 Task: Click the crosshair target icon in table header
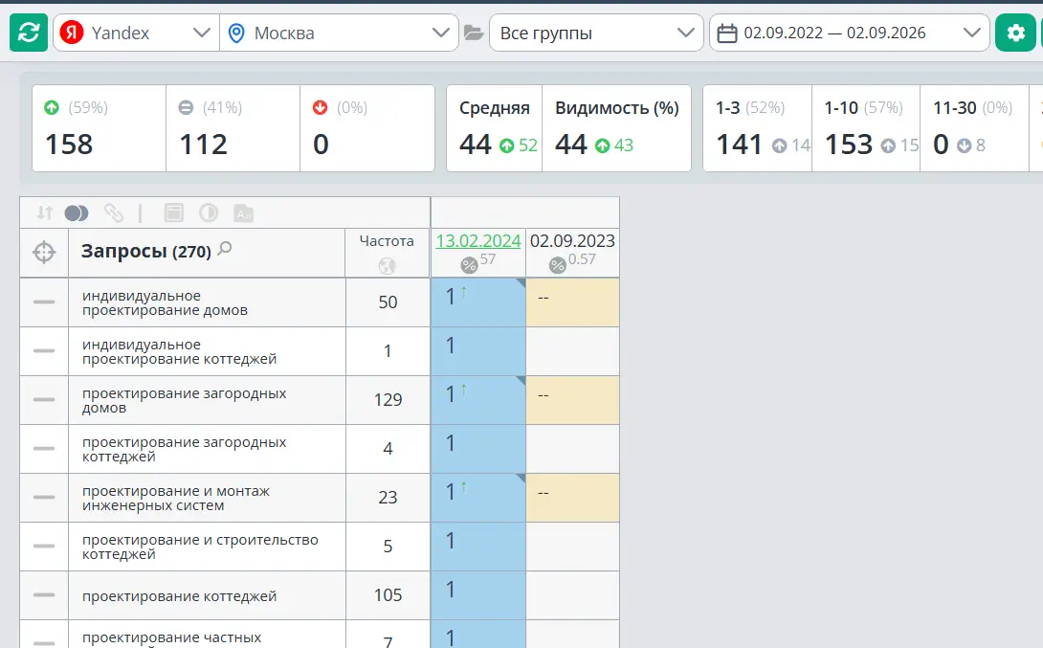pos(44,252)
